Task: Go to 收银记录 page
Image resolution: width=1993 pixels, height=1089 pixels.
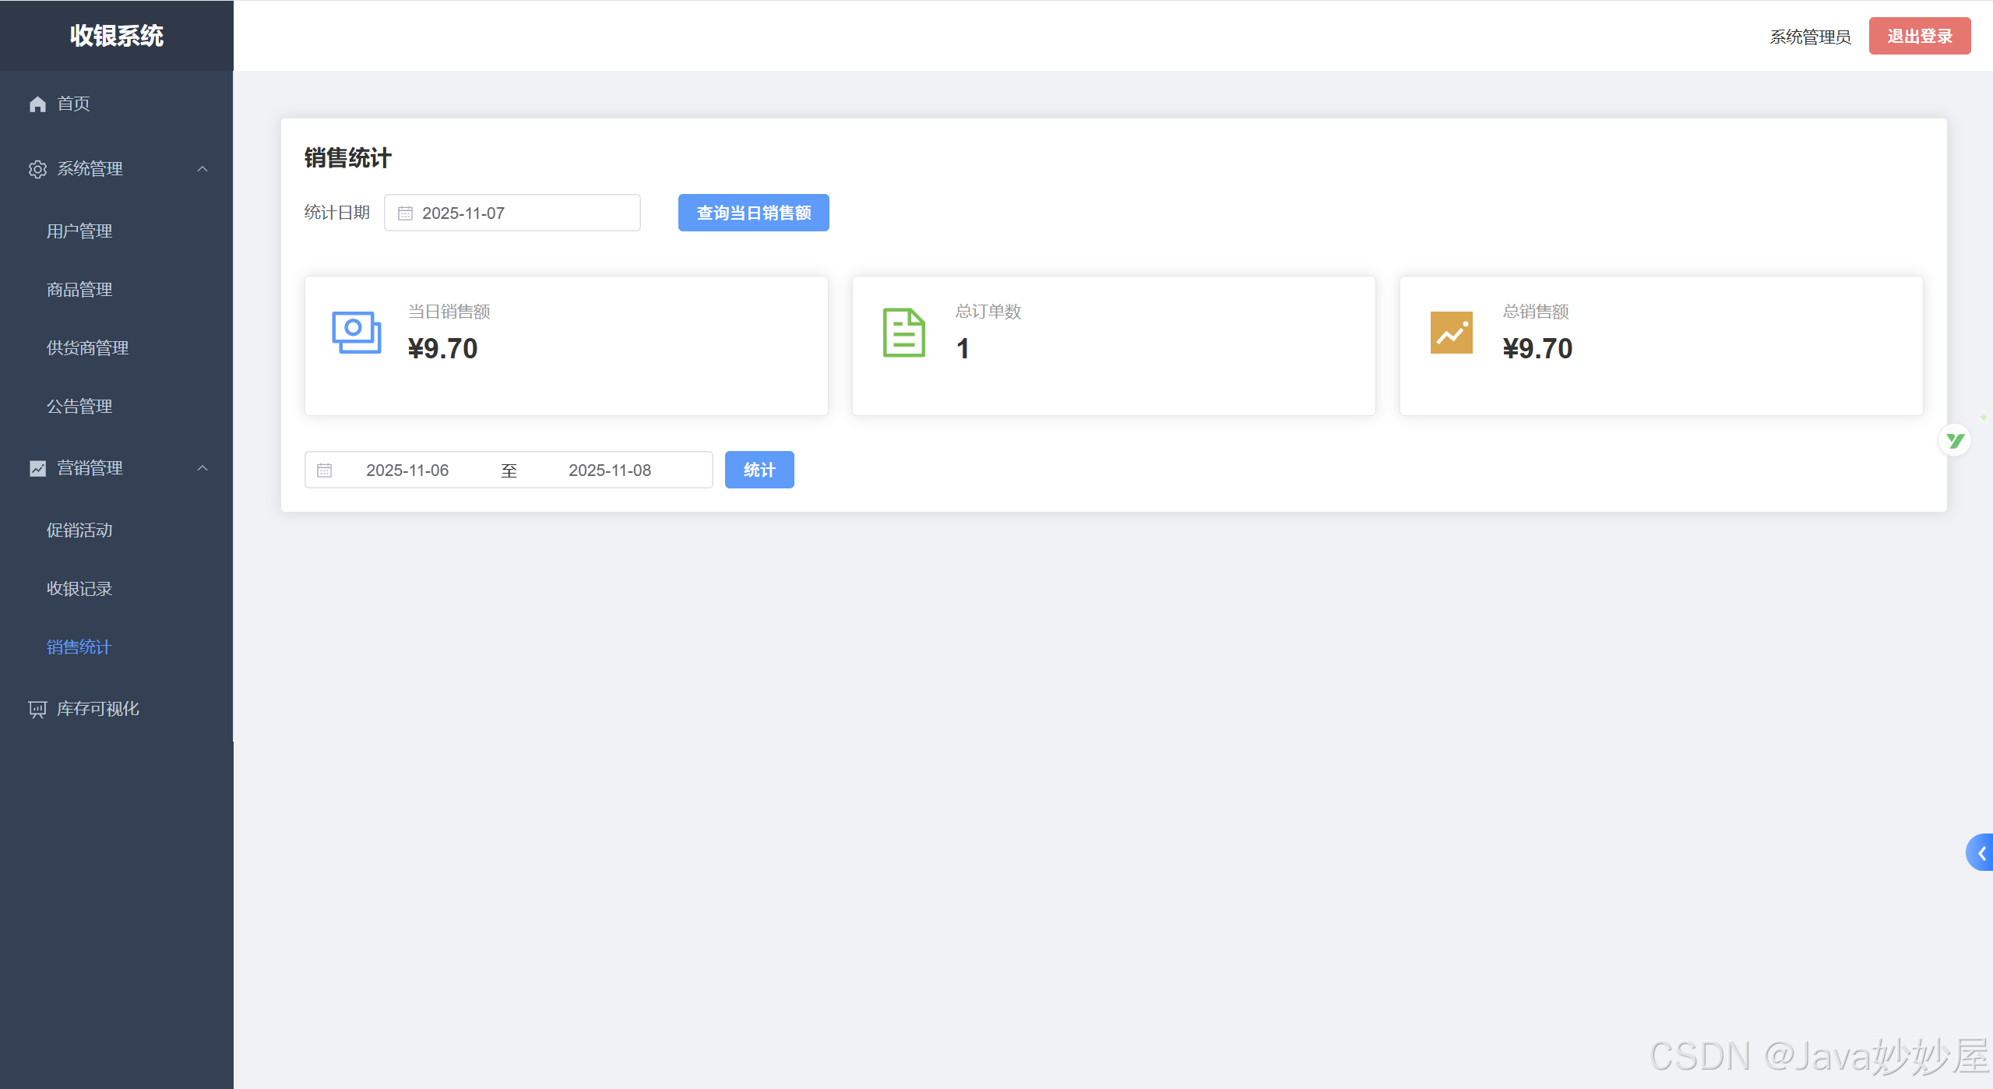Action: pyautogui.click(x=79, y=589)
